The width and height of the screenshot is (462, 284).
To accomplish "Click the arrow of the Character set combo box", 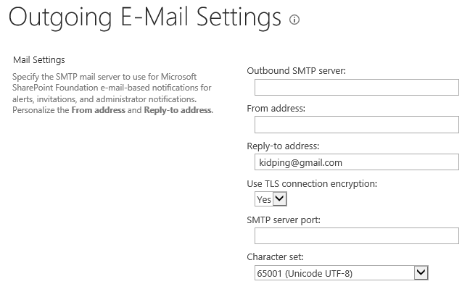I will (421, 273).
